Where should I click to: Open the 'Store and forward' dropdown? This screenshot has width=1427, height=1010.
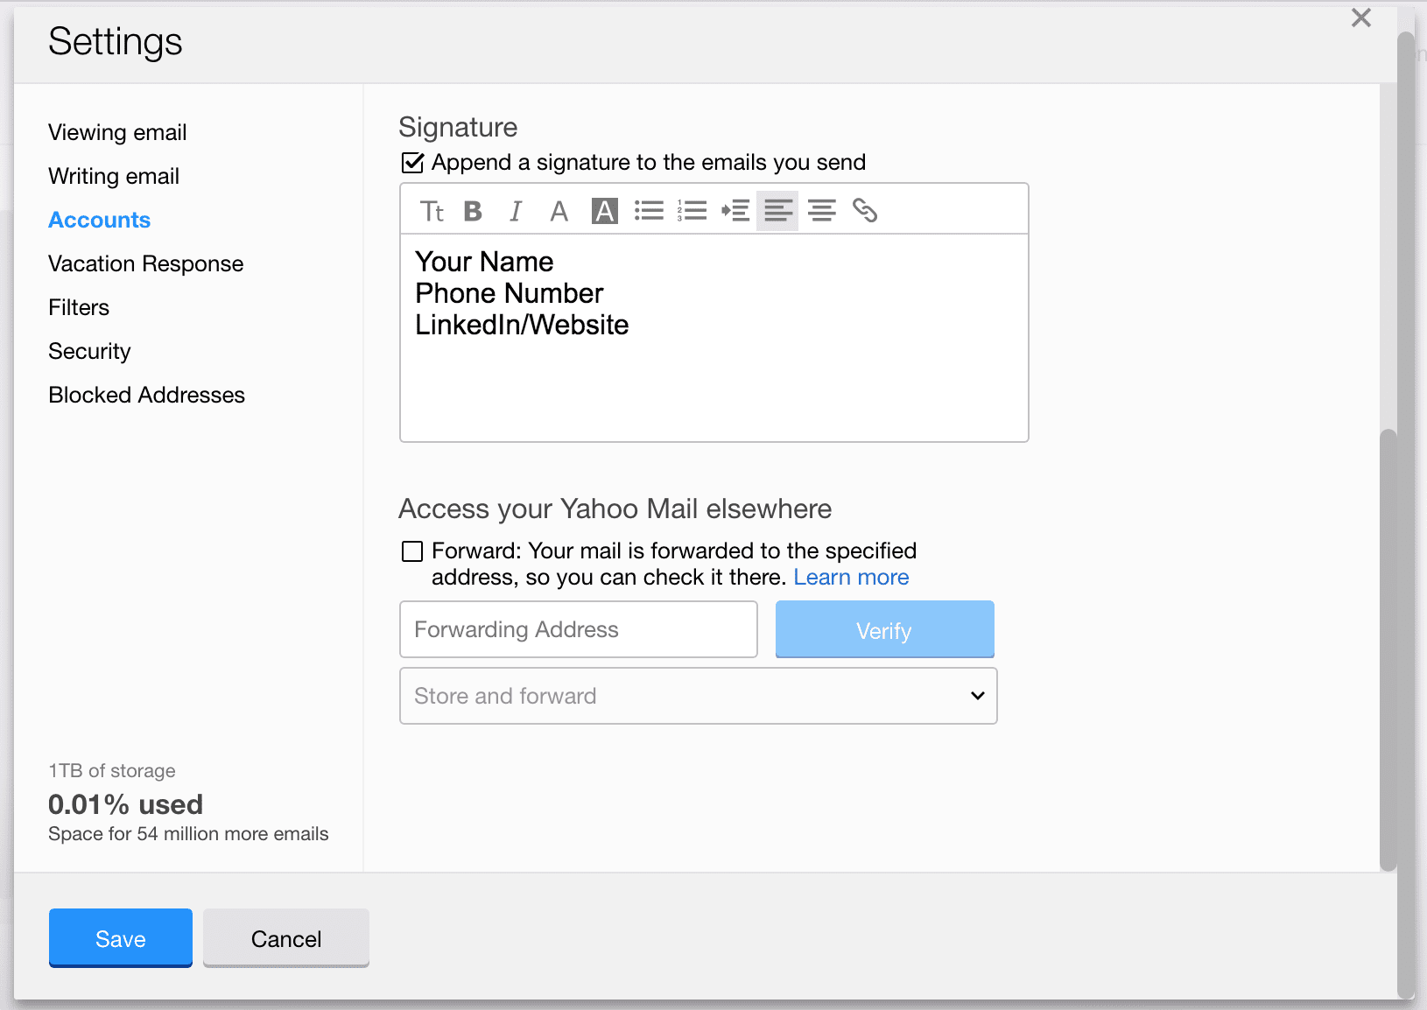click(698, 696)
